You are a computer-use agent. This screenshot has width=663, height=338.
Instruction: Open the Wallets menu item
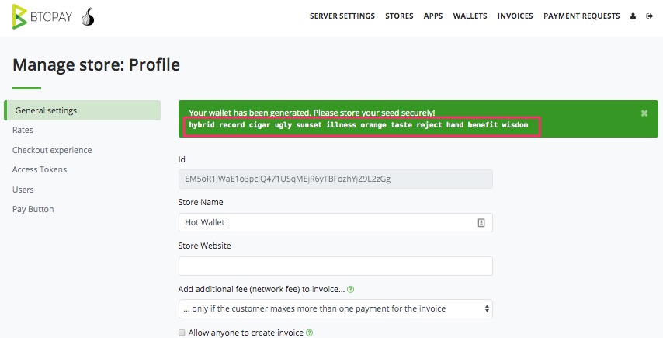[470, 16]
